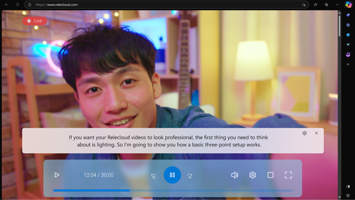
Task: Open the Outlook icon in the sidebar
Action: click(x=348, y=35)
